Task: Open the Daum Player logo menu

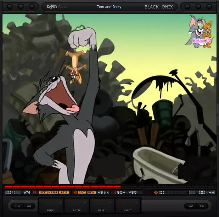Action: [x=58, y=7]
